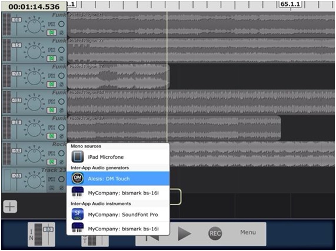
Task: Select the Pasted Region 19 audio clip
Action: 174,128
